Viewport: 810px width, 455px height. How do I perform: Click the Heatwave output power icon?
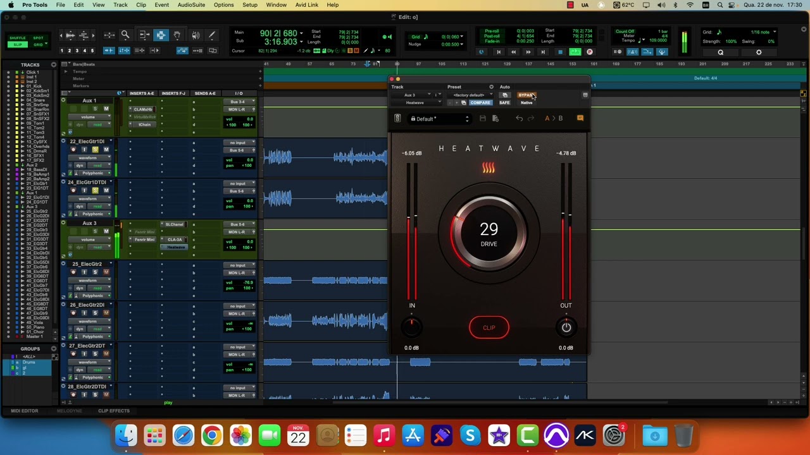pos(566,327)
